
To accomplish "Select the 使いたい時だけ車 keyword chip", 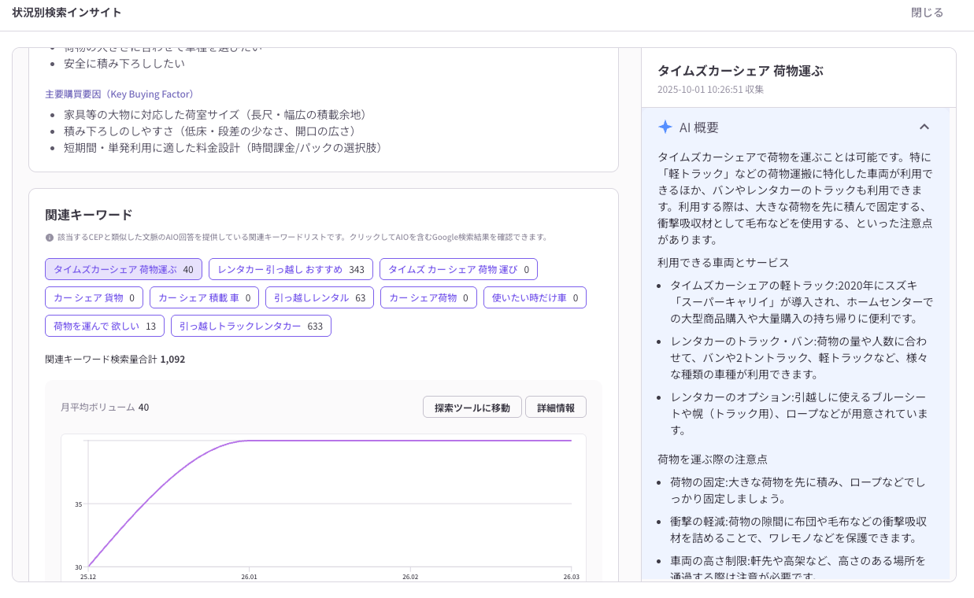I will coord(535,297).
